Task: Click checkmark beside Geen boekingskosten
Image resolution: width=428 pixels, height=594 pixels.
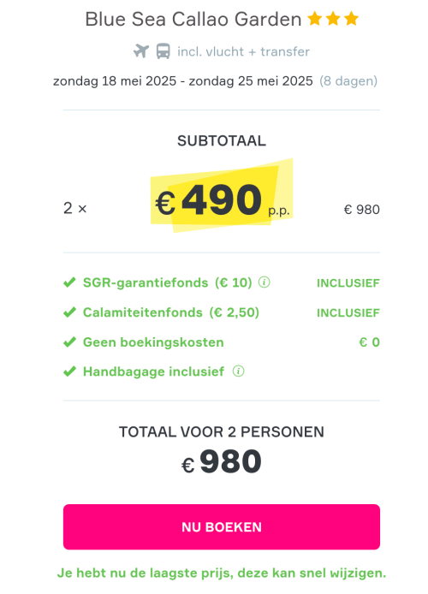Action: [69, 342]
